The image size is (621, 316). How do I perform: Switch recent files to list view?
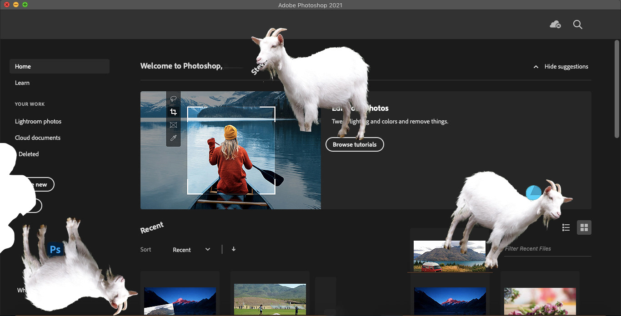566,227
